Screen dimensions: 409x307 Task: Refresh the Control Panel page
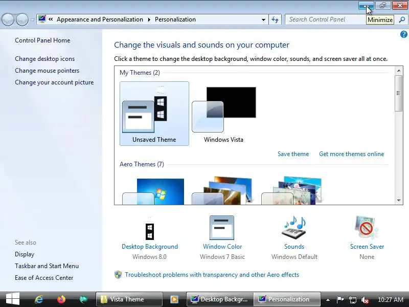tap(275, 19)
